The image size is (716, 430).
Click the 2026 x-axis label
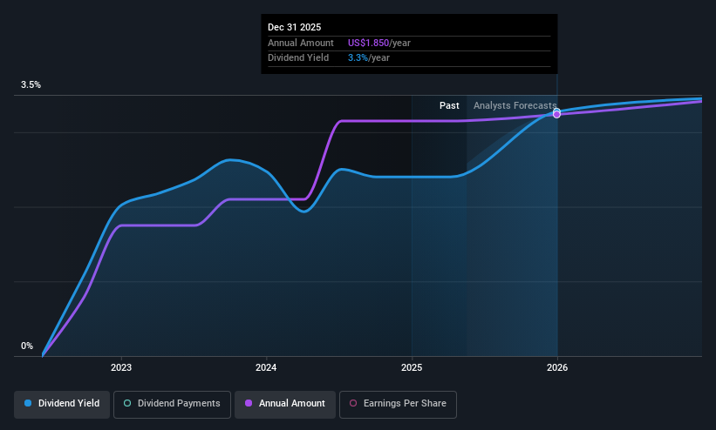pos(557,367)
